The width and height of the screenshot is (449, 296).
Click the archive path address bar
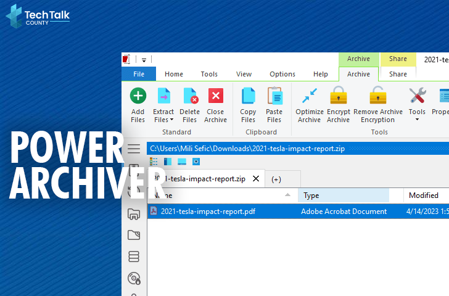(296, 148)
